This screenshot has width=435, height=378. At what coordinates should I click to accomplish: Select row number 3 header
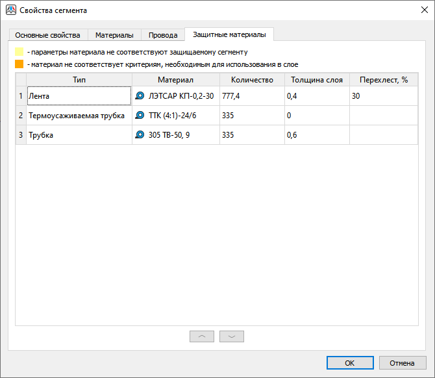pyautogui.click(x=21, y=135)
